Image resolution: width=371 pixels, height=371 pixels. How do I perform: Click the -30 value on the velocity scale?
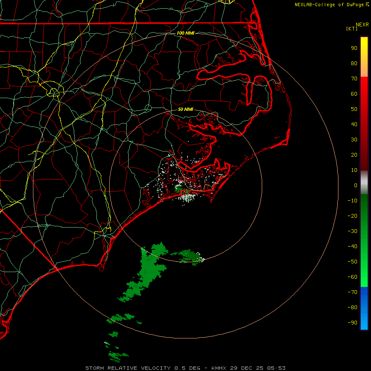point(352,231)
